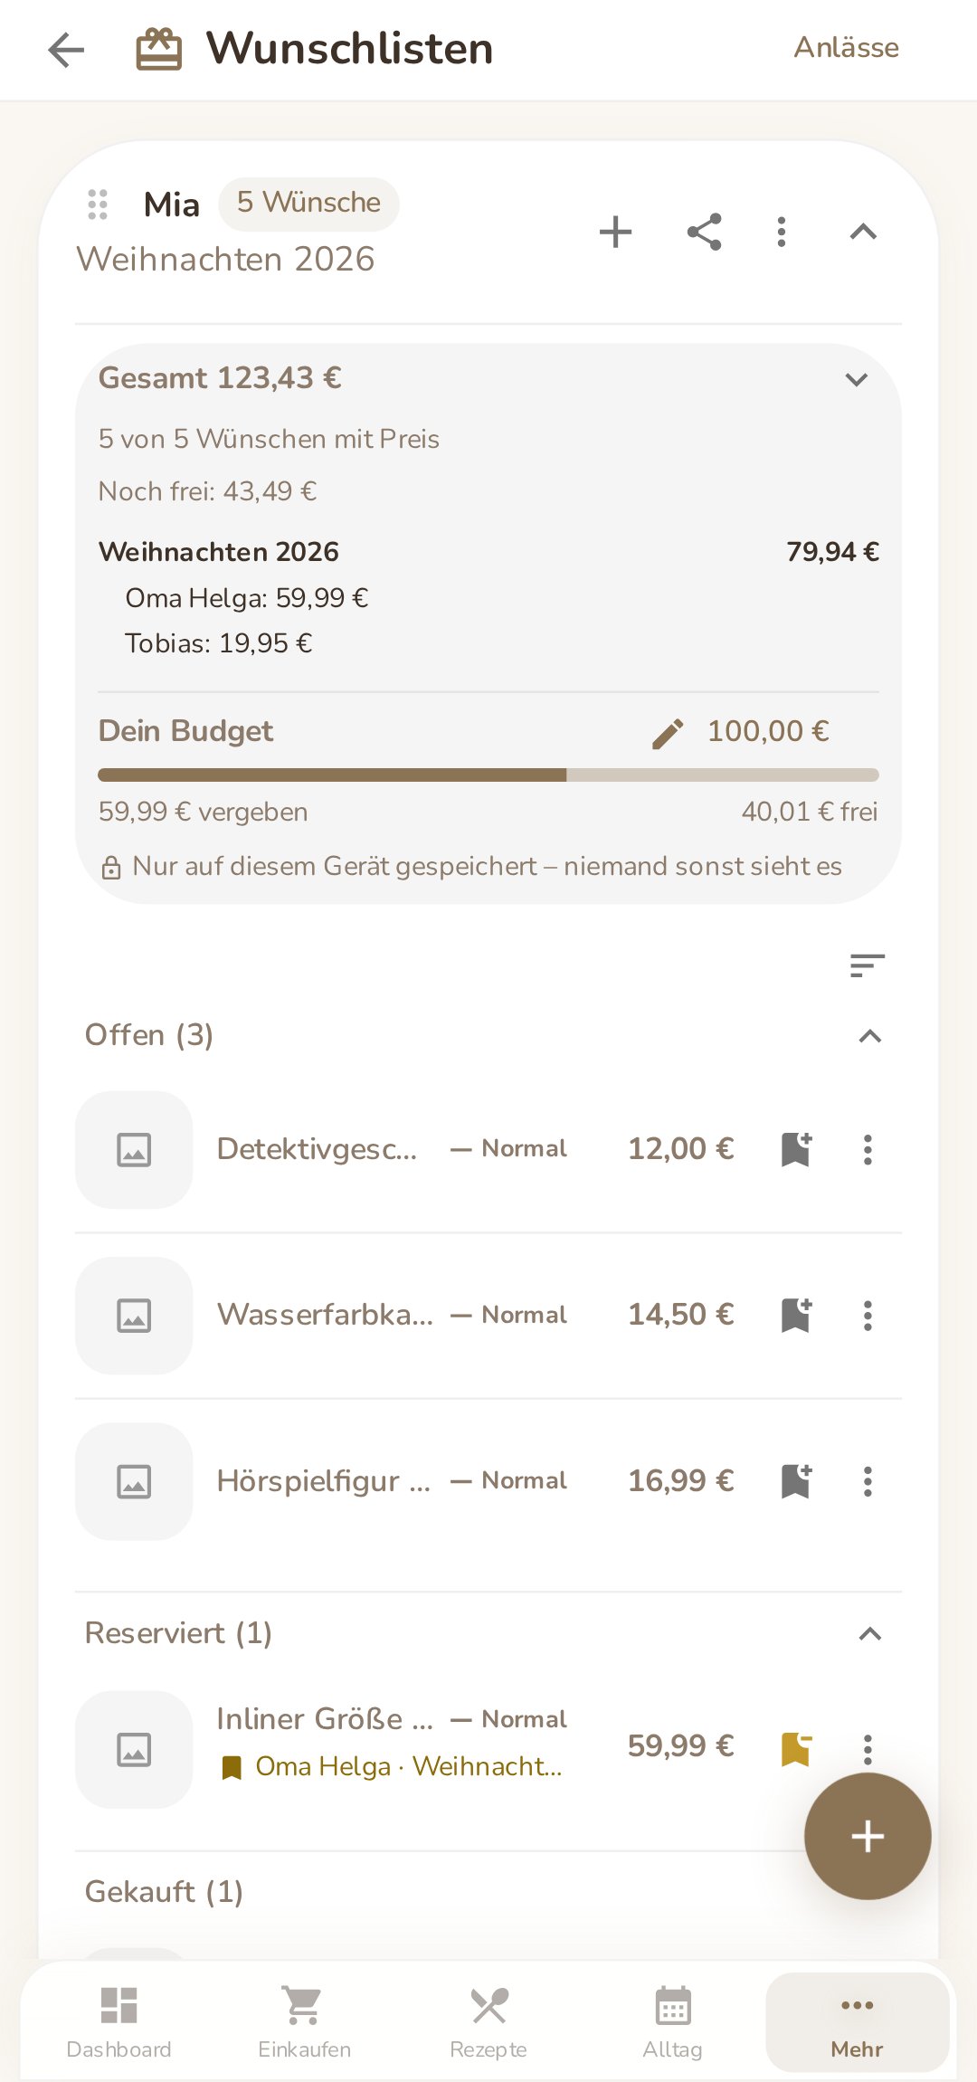This screenshot has height=2082, width=977.
Task: Switch to the Alltag tab
Action: point(672,2022)
